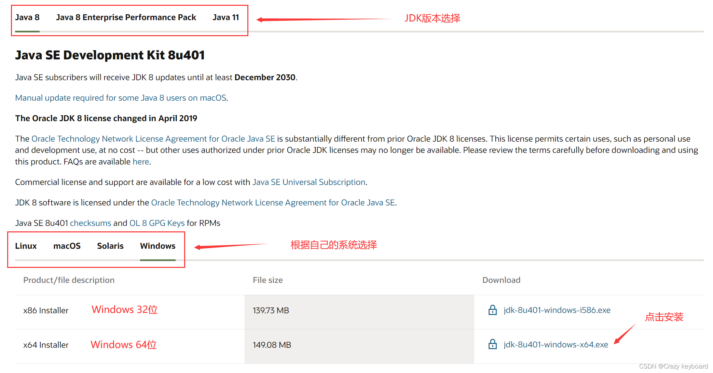Viewport: 713px width, 373px height.
Task: Switch to the Java 8 tab
Action: pos(27,17)
